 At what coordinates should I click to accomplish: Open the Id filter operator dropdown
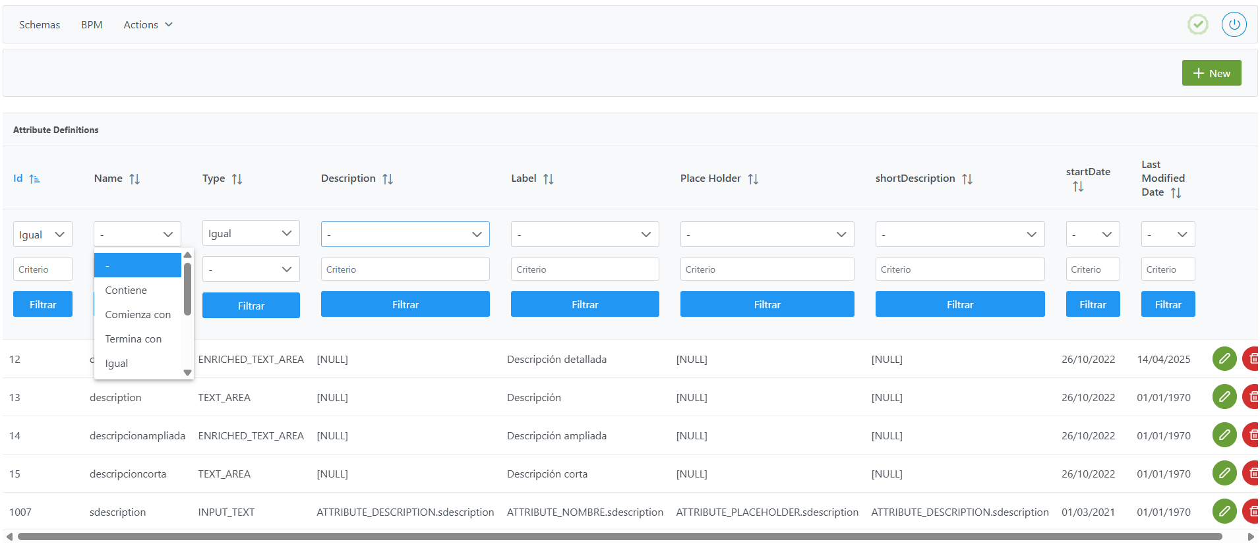[x=42, y=234]
